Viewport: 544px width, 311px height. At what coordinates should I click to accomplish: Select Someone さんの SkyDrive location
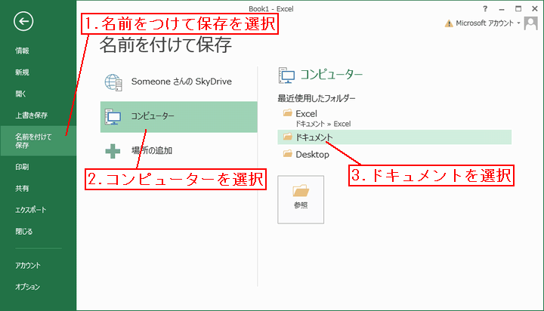pyautogui.click(x=178, y=82)
